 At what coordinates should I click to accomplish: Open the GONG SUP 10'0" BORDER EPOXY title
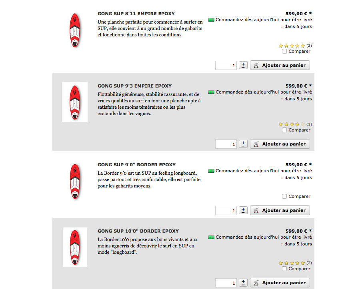click(x=138, y=231)
